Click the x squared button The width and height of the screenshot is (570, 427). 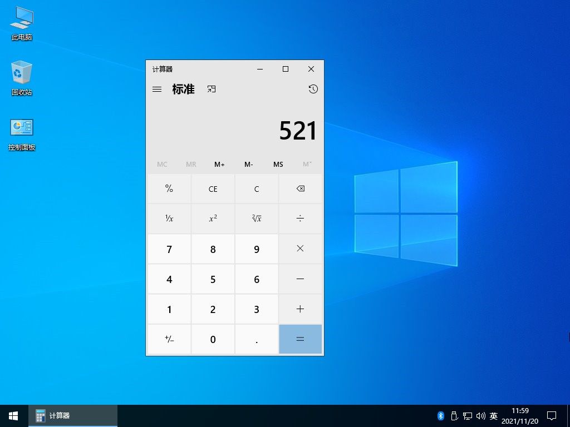click(213, 219)
